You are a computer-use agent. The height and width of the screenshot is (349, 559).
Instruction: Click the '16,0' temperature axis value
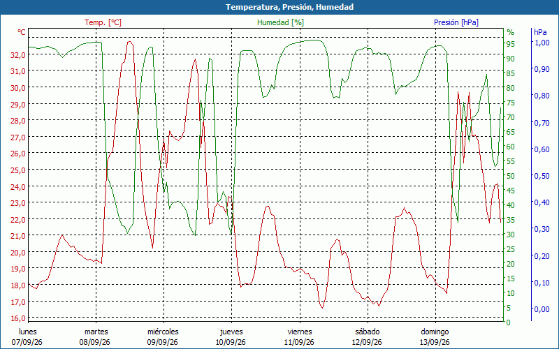tap(18, 318)
